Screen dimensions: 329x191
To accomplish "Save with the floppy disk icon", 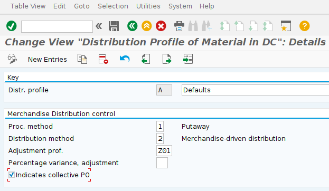I will [114, 26].
